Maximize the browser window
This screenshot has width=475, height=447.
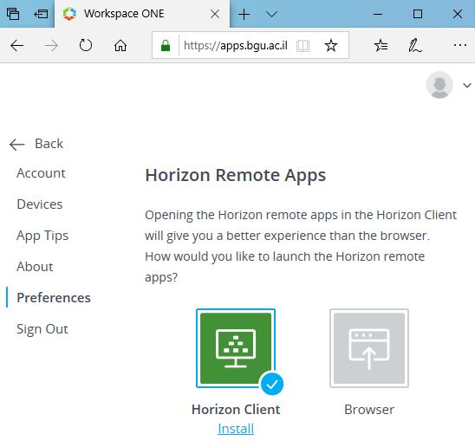click(418, 14)
